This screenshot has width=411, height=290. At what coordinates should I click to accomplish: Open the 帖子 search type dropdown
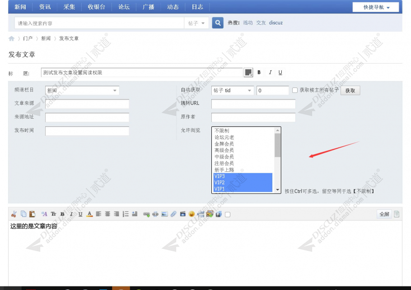pos(196,23)
